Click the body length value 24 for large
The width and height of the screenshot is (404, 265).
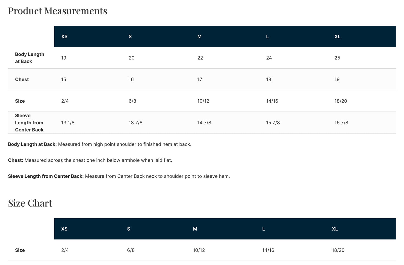tap(269, 58)
